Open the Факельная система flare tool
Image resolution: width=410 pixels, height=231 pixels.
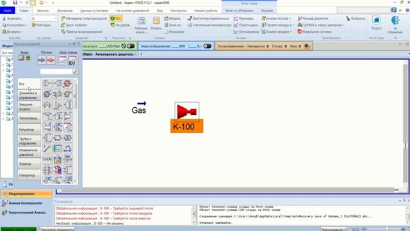(x=315, y=31)
